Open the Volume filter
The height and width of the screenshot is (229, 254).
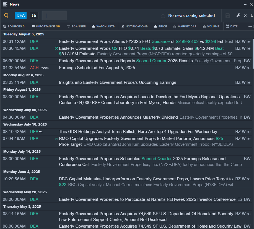point(211,26)
